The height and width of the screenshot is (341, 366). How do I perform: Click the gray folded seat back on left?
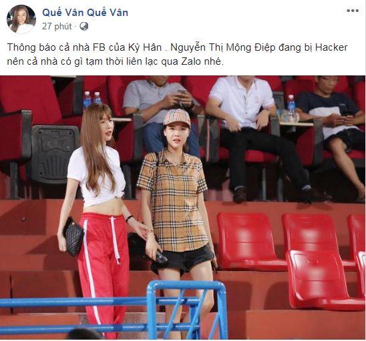pos(55,154)
